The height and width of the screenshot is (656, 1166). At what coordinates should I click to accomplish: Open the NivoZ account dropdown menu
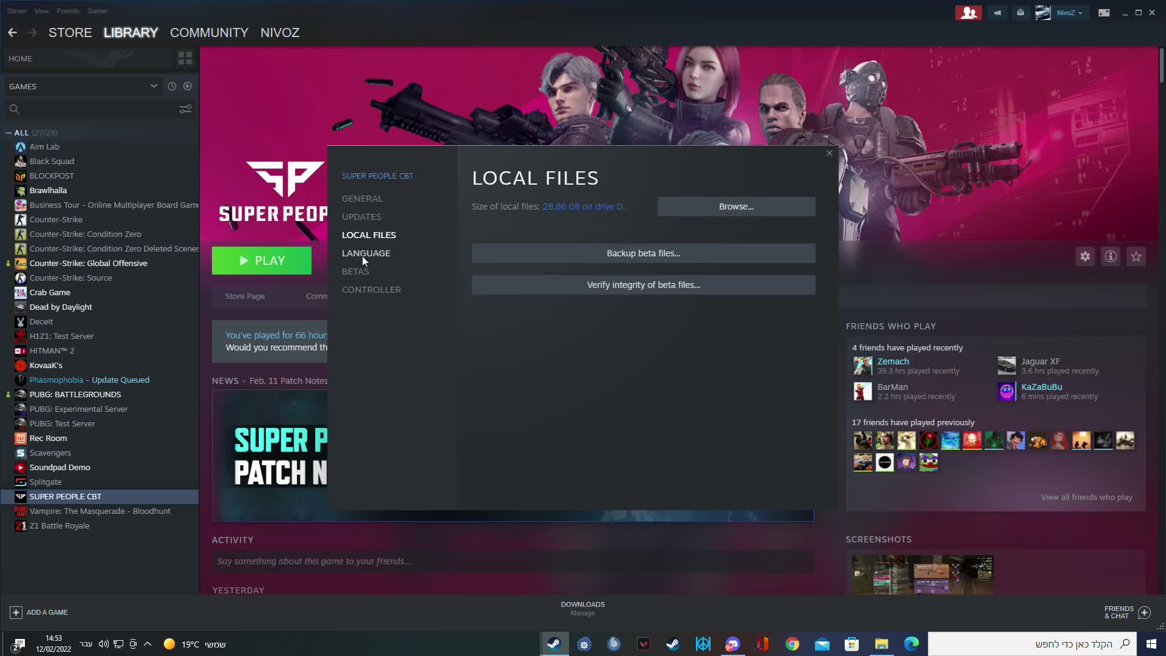point(1066,12)
